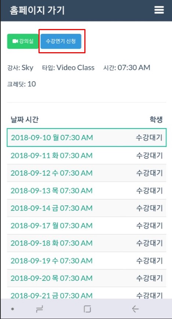Open the 2018-09-14 금 07:30 AM entry
This screenshot has width=172, height=319.
(x=87, y=208)
